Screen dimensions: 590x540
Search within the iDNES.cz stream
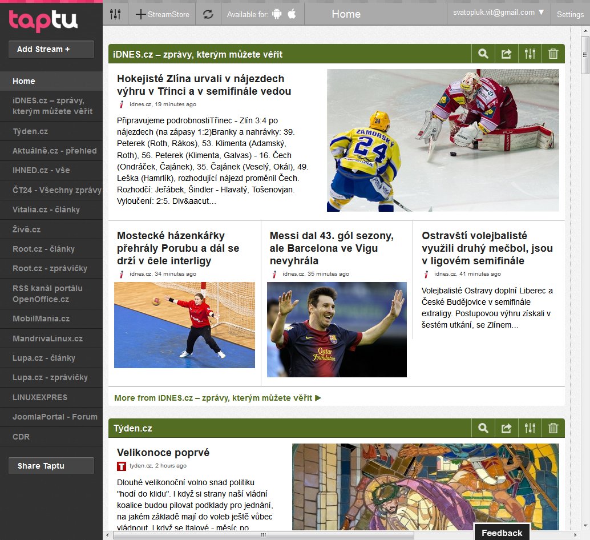pyautogui.click(x=483, y=54)
